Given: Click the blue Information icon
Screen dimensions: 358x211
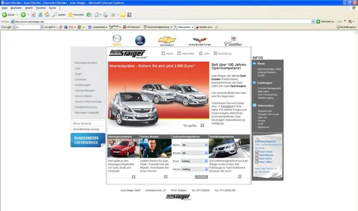Looking at the screenshot, I should pos(255,105).
